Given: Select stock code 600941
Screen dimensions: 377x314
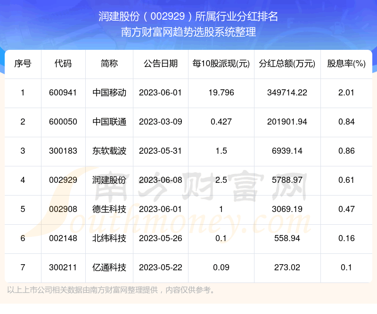Looking at the screenshot, I should [63, 93].
